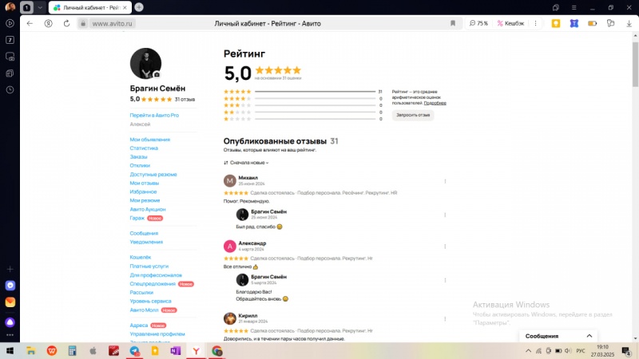This screenshot has height=359, width=639.
Task: Go to Избранное link
Action: (143, 191)
